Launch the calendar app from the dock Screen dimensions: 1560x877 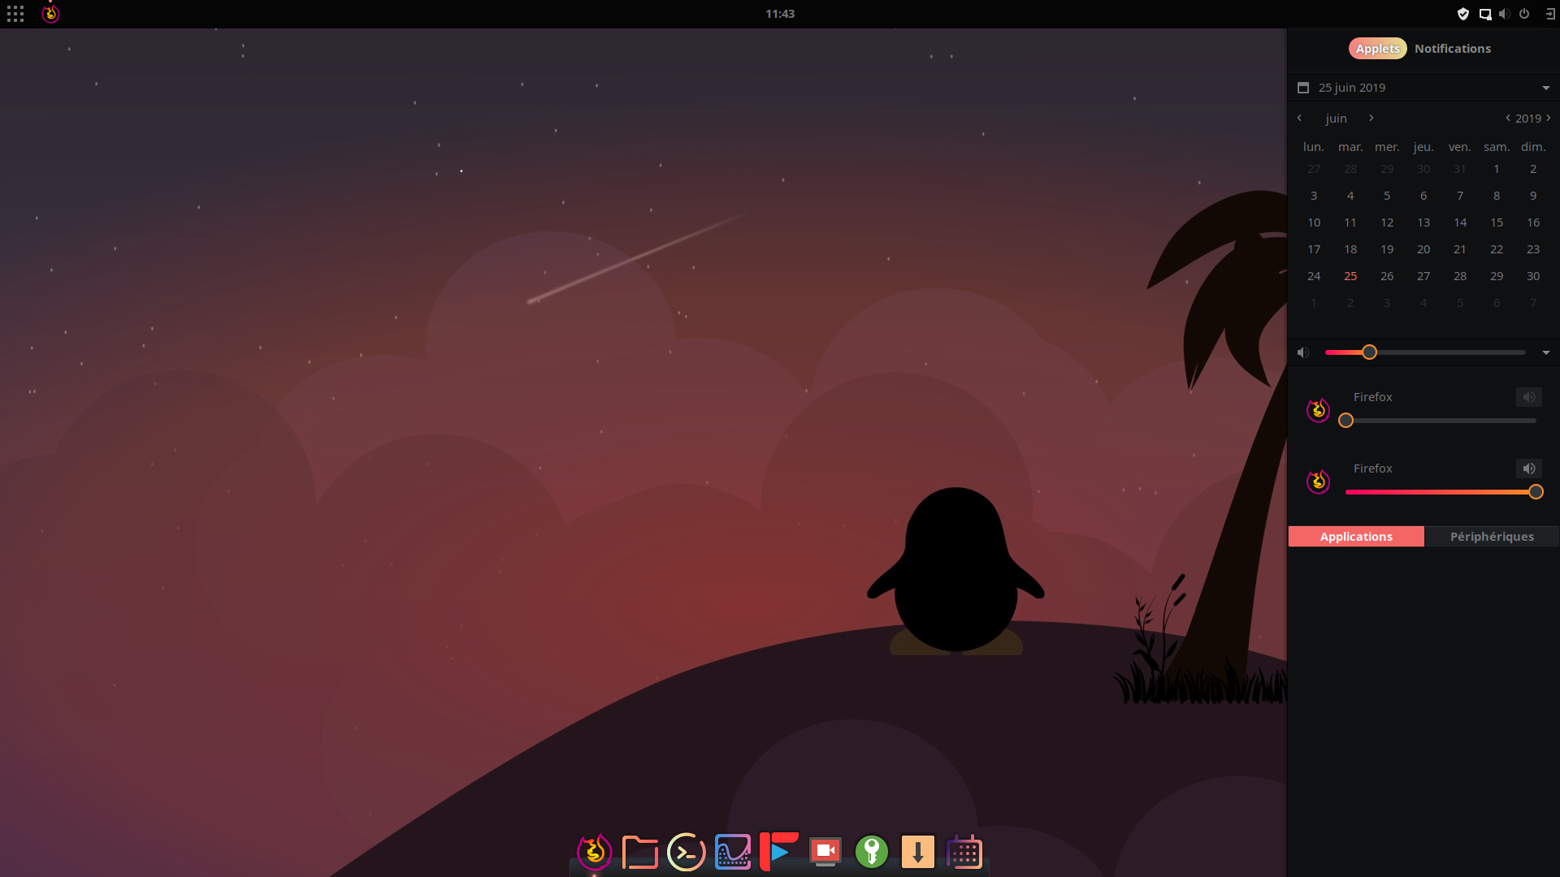point(964,852)
